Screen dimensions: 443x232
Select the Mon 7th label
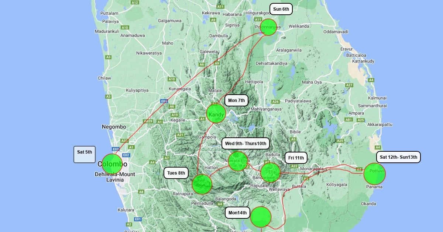(236, 101)
